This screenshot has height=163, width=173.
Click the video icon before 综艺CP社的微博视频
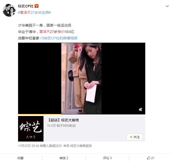(x=42, y=38)
